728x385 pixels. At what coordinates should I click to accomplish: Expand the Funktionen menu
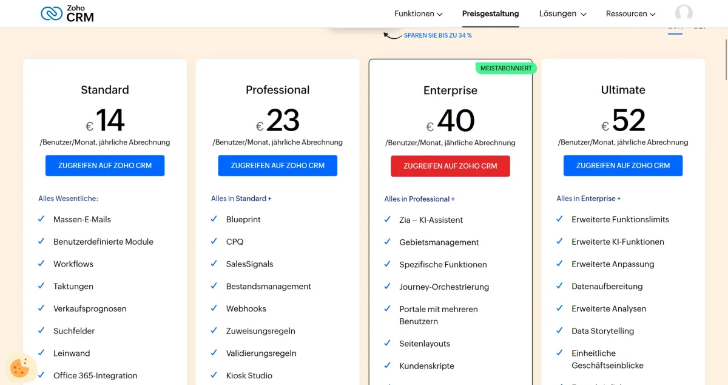point(418,13)
